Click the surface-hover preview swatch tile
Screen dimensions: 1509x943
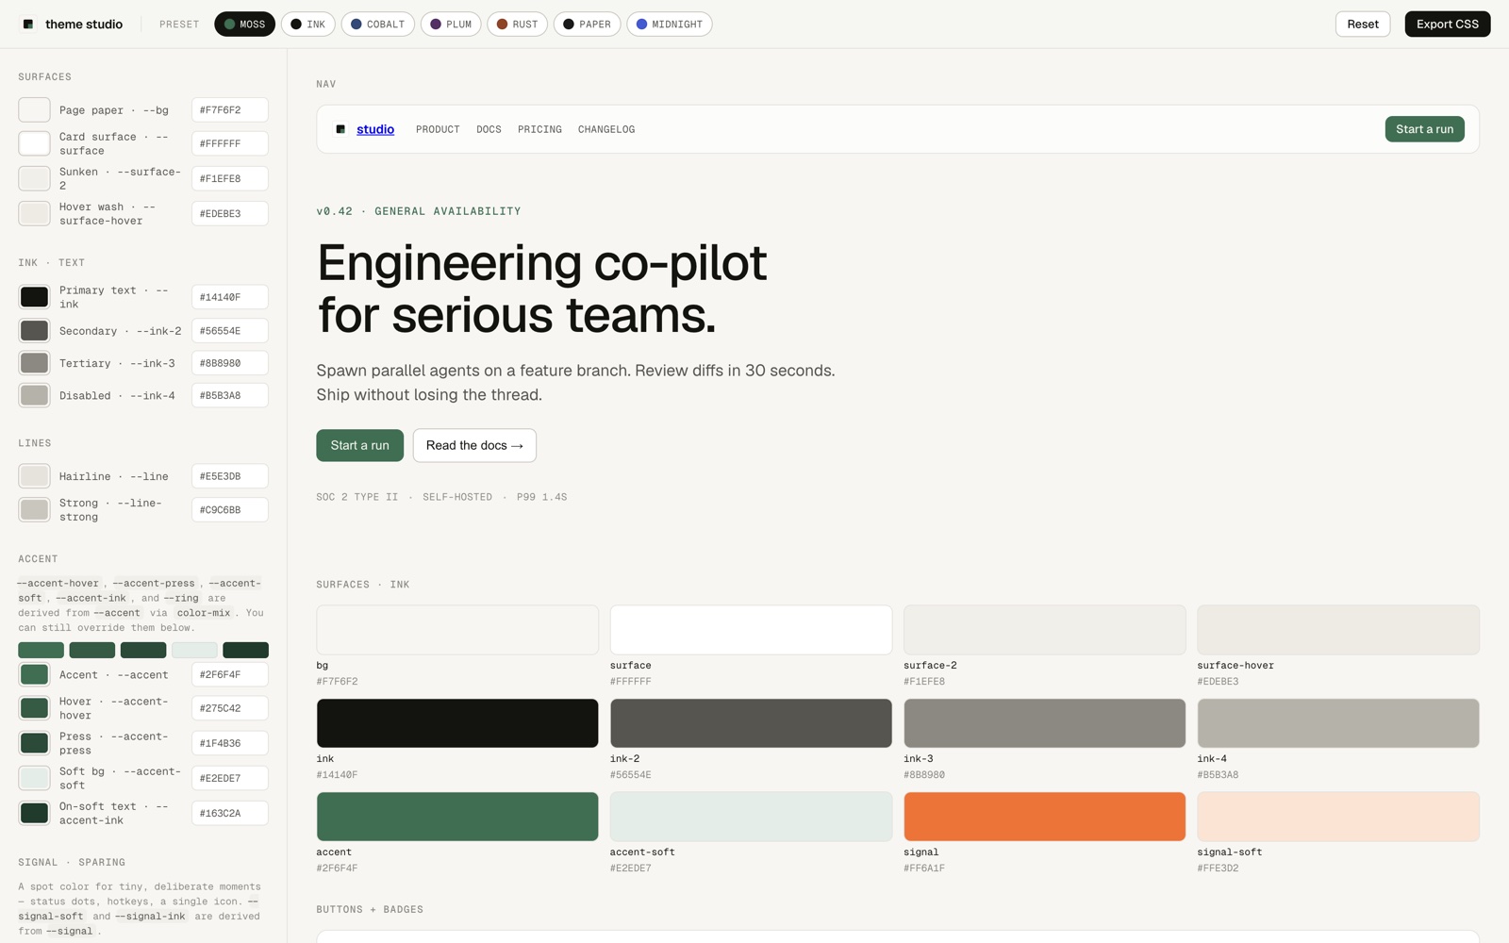point(1338,630)
